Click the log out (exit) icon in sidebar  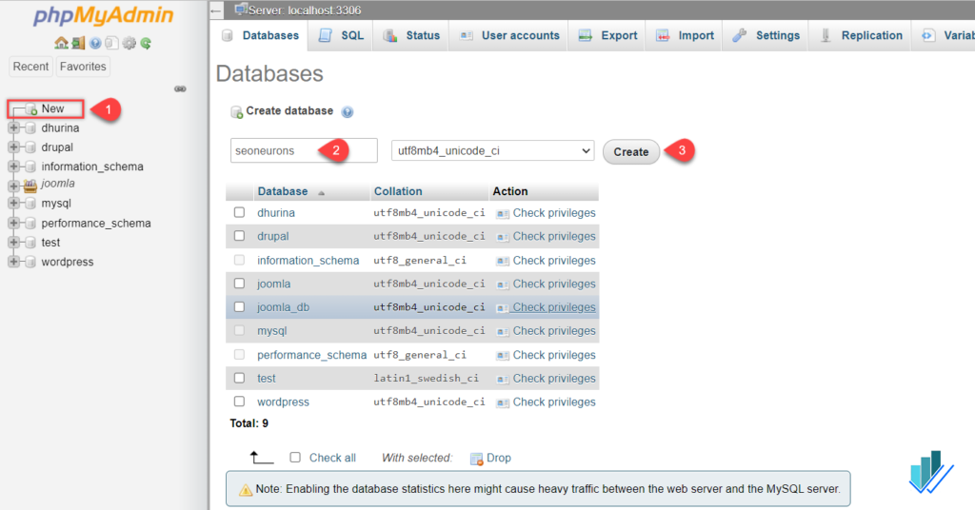[x=78, y=43]
